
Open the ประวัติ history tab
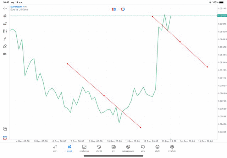coord(99,148)
